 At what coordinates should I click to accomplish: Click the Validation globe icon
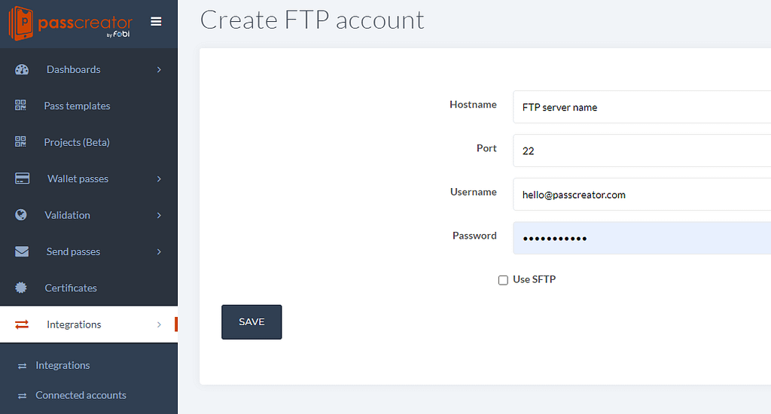tap(20, 215)
